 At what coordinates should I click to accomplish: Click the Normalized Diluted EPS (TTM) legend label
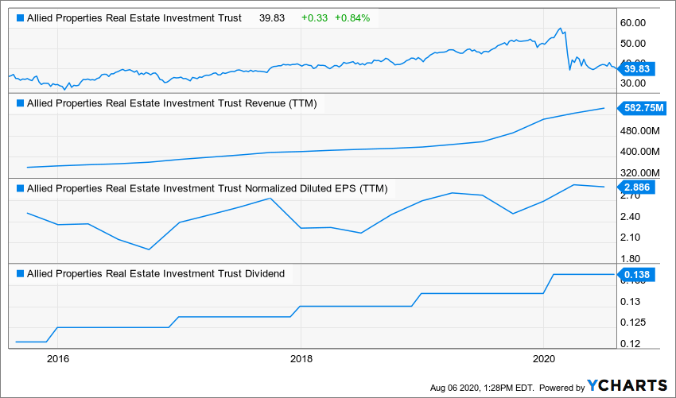click(207, 188)
